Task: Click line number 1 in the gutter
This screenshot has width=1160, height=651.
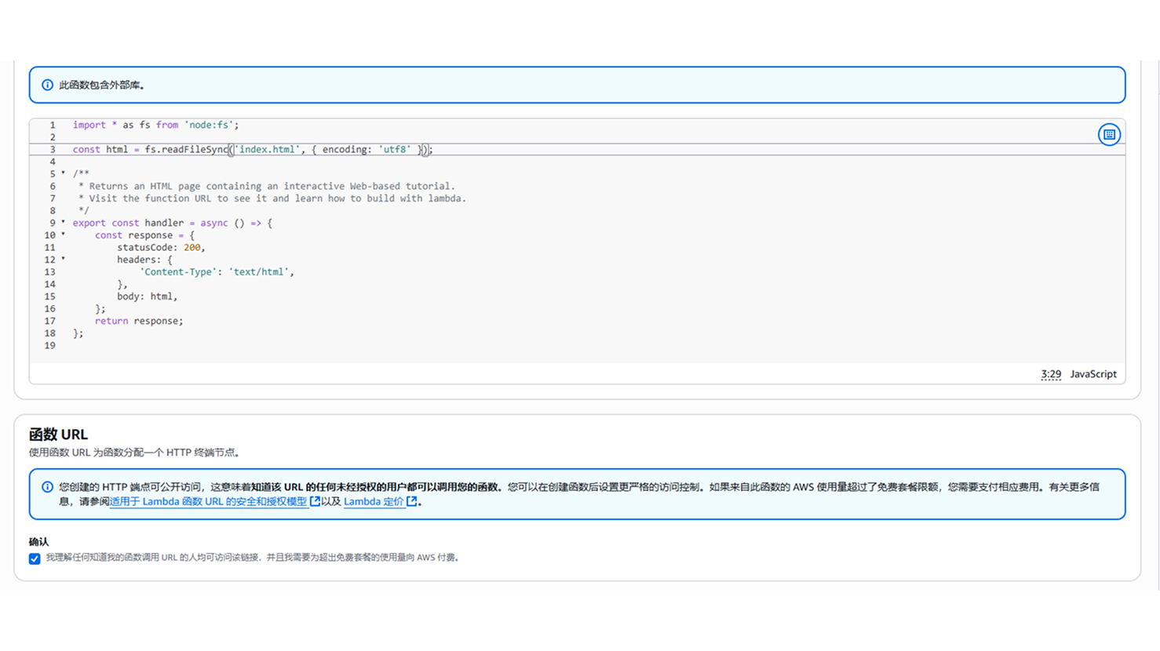Action: [x=53, y=125]
